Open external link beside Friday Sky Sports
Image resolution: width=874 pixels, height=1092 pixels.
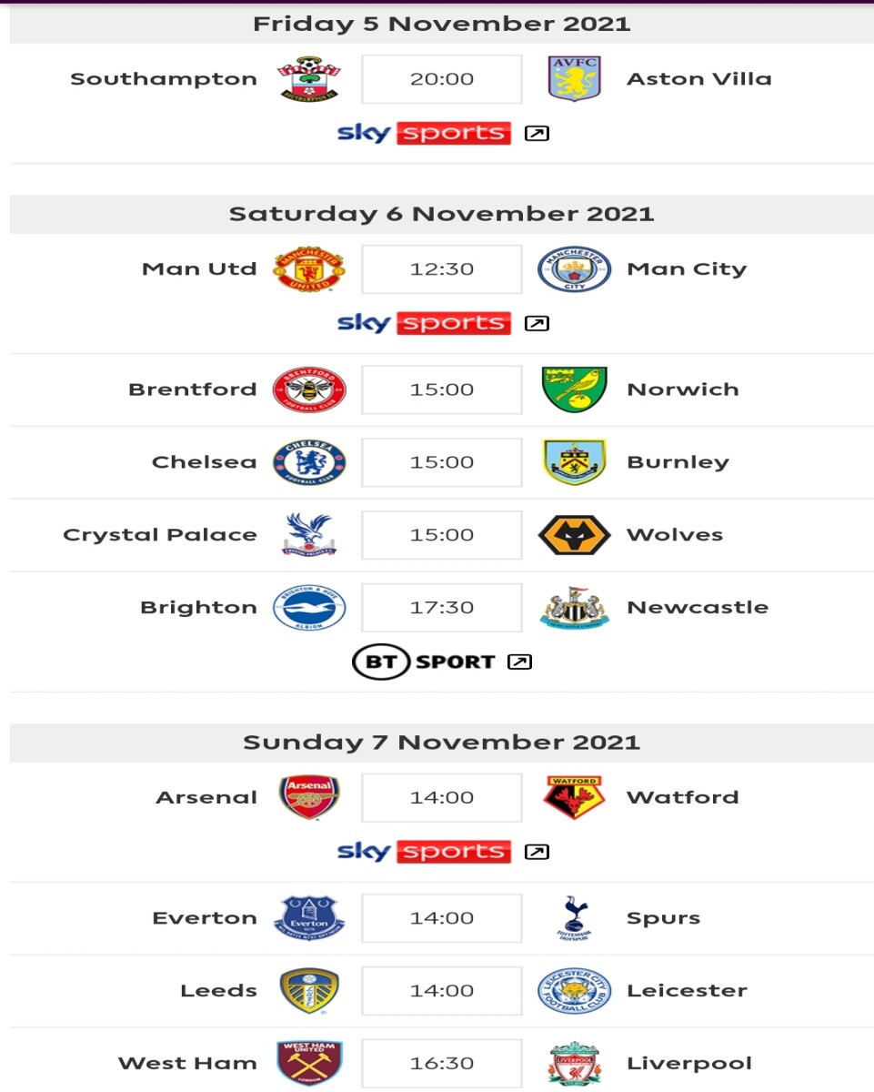coord(537,134)
